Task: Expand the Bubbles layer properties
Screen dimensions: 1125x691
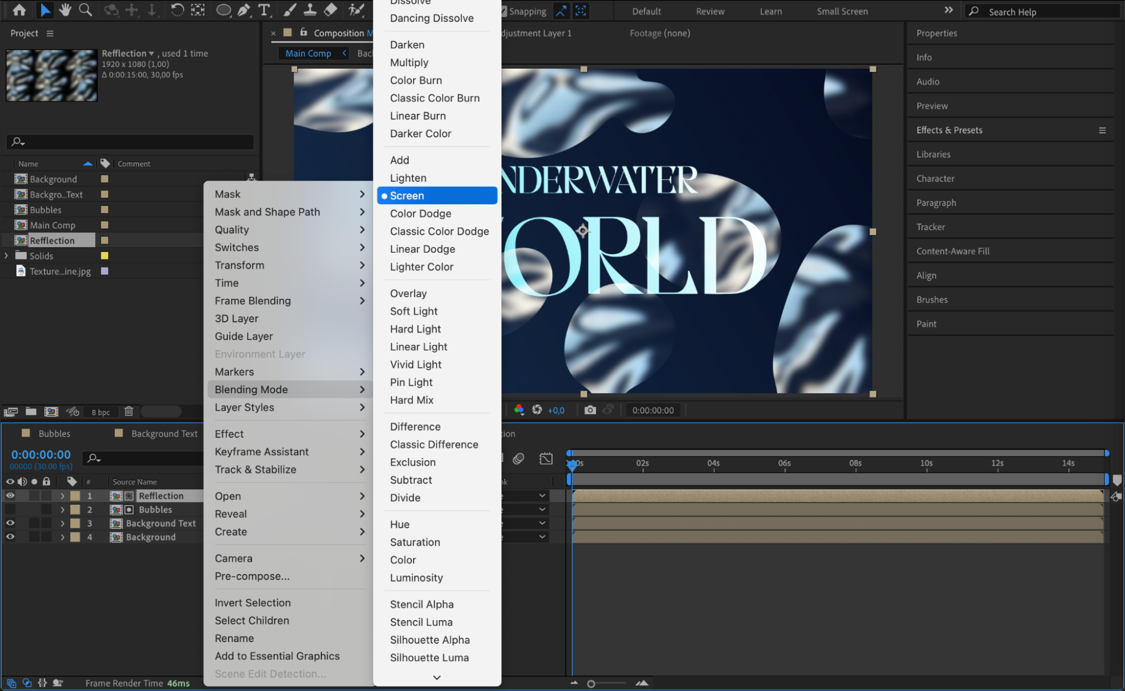Action: 62,510
